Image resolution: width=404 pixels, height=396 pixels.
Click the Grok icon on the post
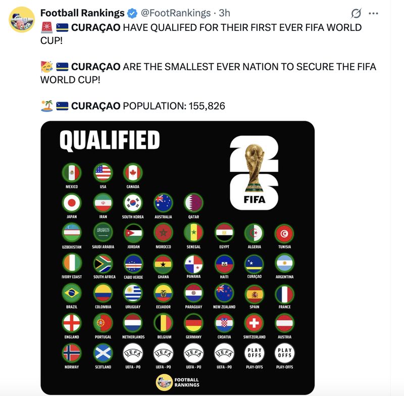[x=356, y=13]
